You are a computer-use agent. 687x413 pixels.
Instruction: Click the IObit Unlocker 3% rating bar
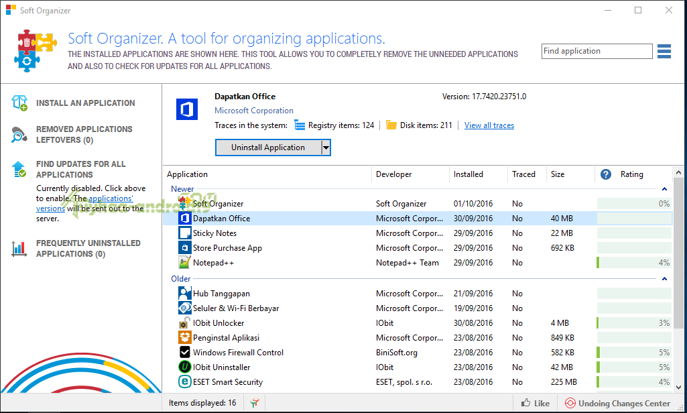[x=634, y=323]
